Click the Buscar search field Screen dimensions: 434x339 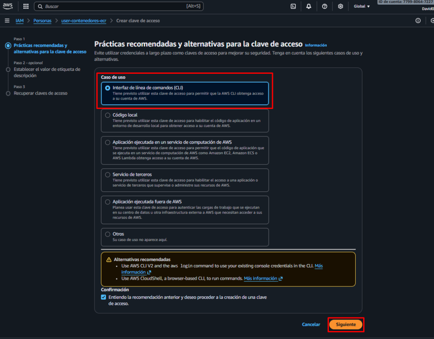119,6
